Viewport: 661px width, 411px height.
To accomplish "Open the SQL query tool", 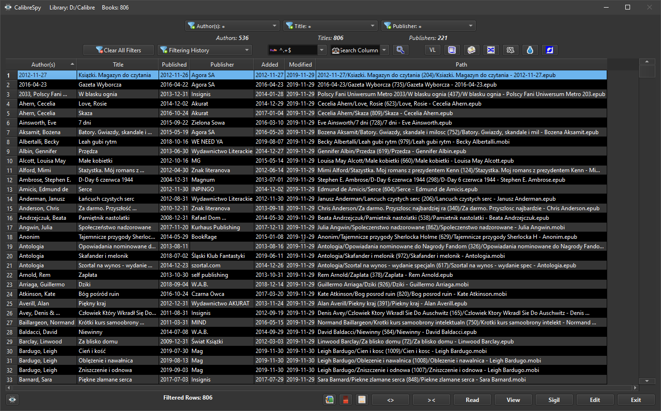I will (510, 50).
